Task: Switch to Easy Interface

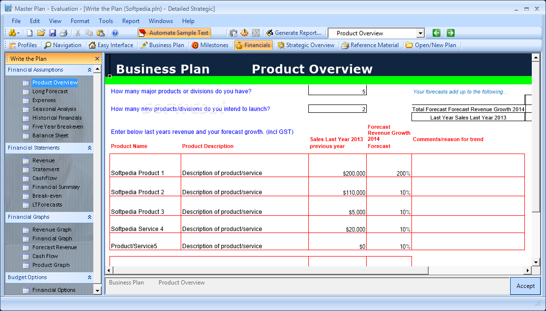Action: click(x=111, y=45)
